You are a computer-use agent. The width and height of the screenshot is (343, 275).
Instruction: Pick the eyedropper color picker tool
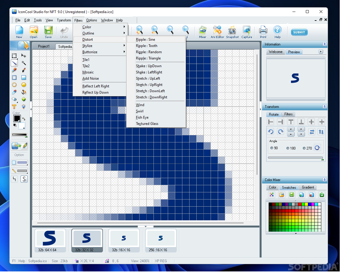point(14,93)
